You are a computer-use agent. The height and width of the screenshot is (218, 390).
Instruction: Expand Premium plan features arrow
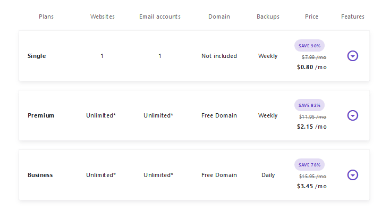click(x=353, y=115)
